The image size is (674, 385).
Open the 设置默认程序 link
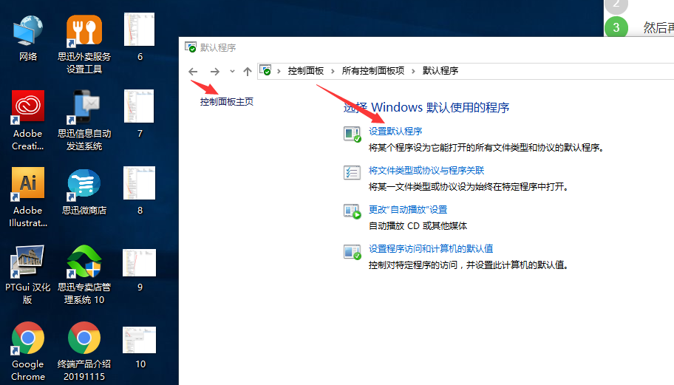[395, 131]
